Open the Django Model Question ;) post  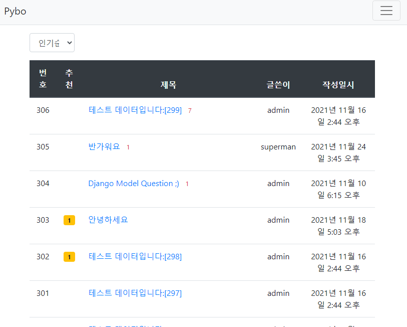click(x=134, y=184)
